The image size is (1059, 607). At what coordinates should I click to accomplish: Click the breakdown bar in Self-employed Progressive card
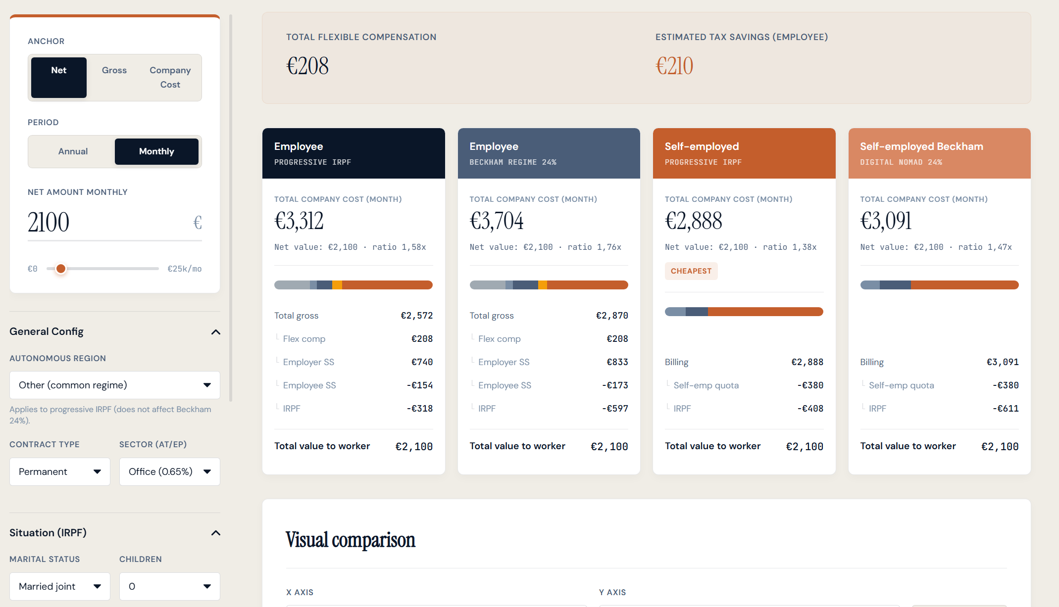[x=744, y=312]
